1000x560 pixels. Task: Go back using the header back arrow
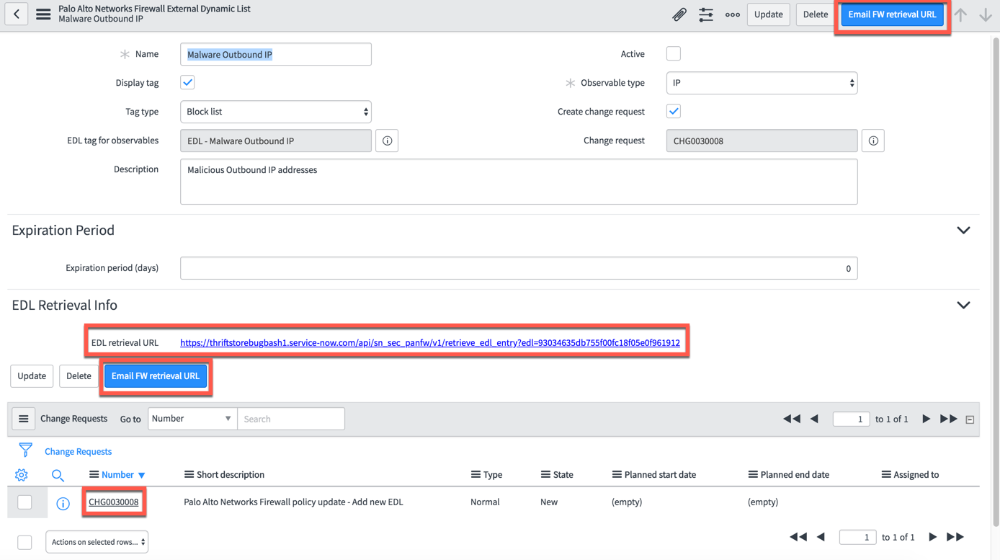tap(17, 14)
